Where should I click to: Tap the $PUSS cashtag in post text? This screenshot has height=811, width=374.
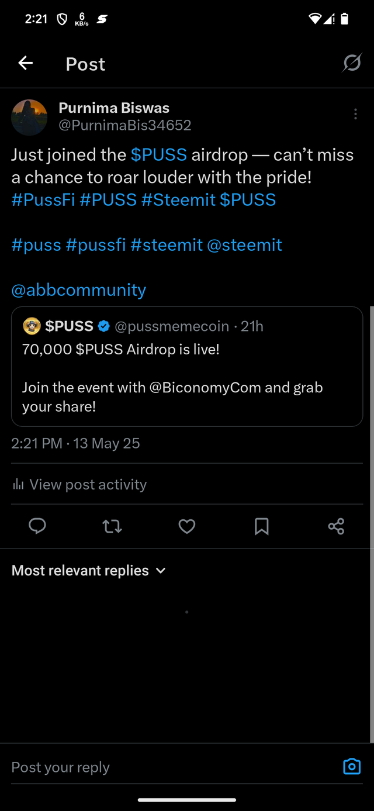tap(158, 155)
